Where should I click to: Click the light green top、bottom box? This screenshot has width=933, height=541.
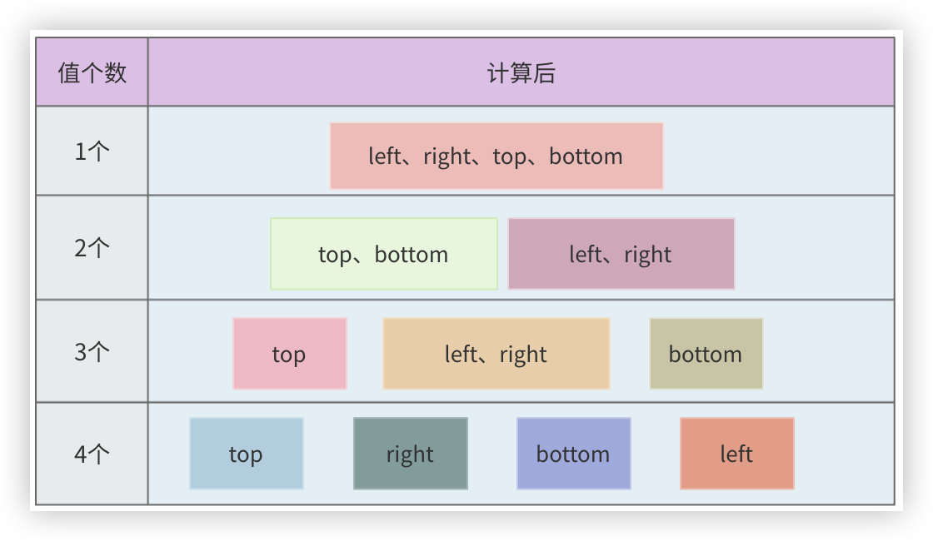[383, 254]
